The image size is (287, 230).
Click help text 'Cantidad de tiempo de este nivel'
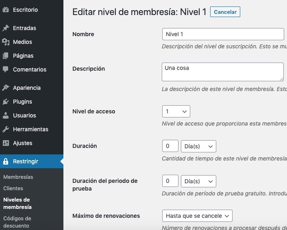(224, 158)
